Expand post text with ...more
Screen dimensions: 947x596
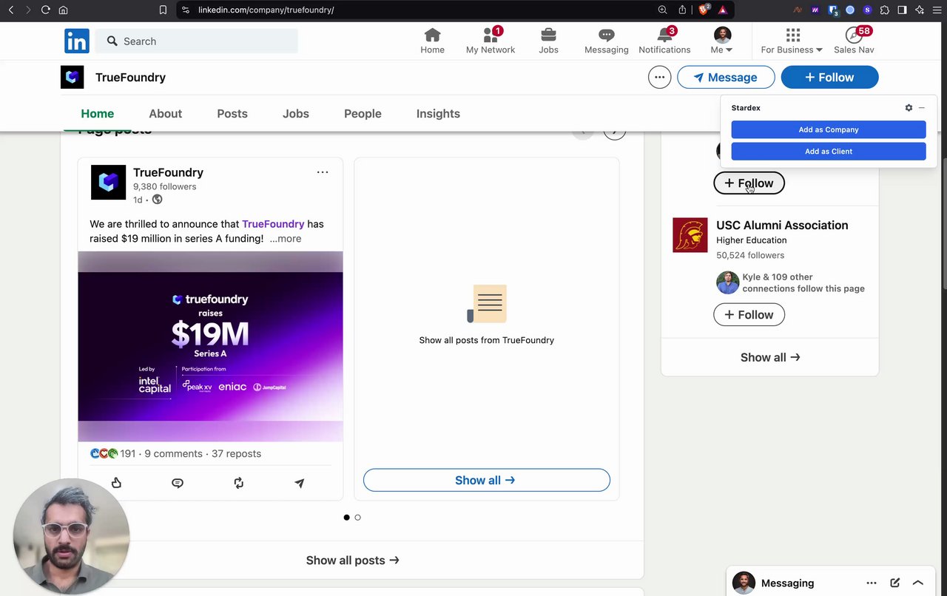point(285,239)
